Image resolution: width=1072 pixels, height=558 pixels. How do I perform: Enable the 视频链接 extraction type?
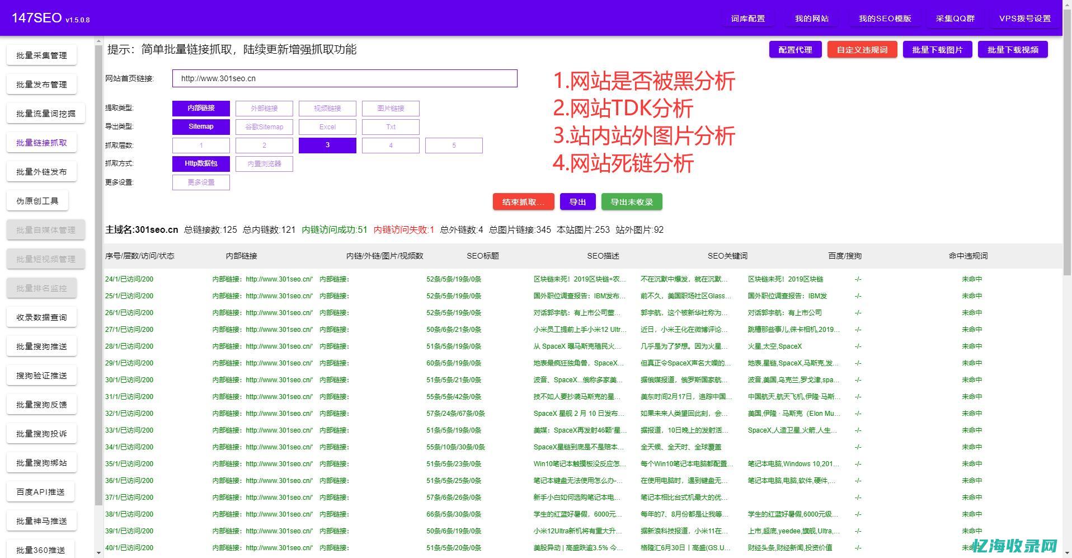[327, 108]
